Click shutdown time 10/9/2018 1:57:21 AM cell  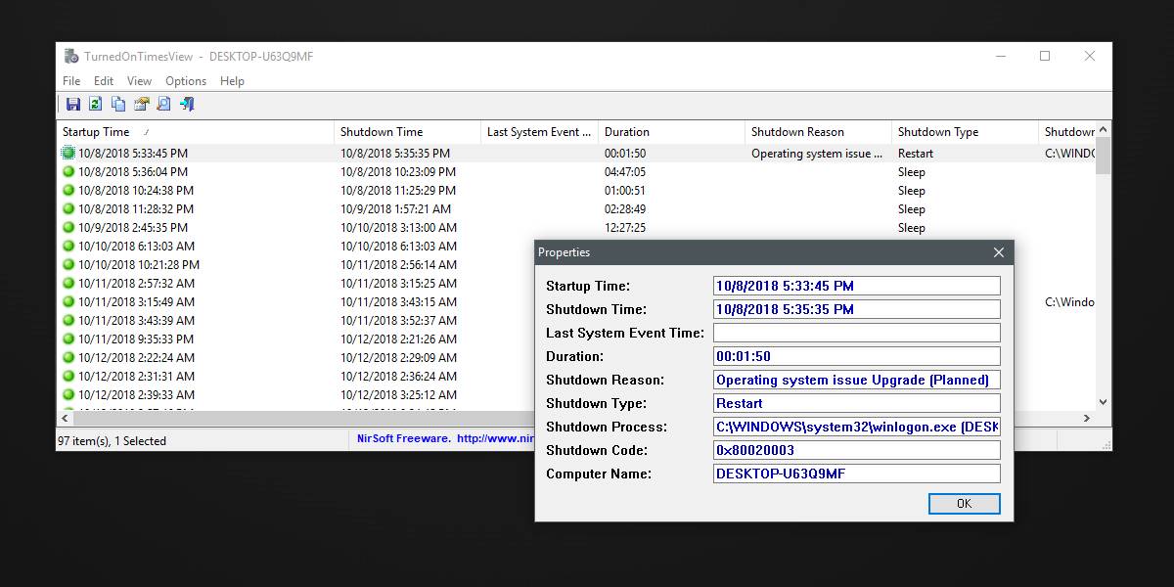coord(396,208)
